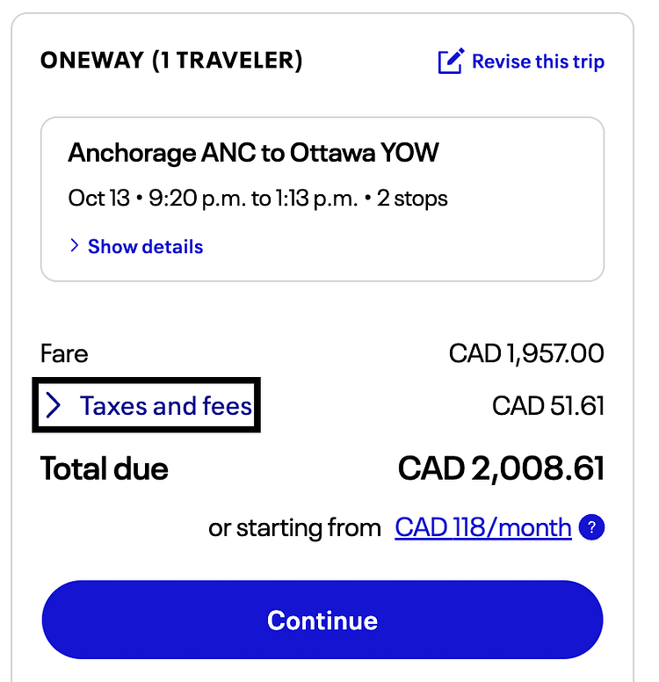
Task: Select the Anchorage ANC to Ottawa YOW heading
Action: (253, 154)
